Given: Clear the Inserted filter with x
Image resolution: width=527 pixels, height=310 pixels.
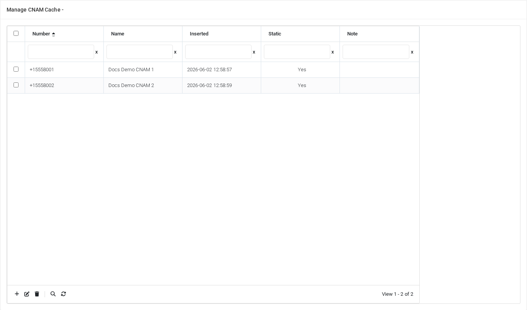Looking at the screenshot, I should coord(254,52).
